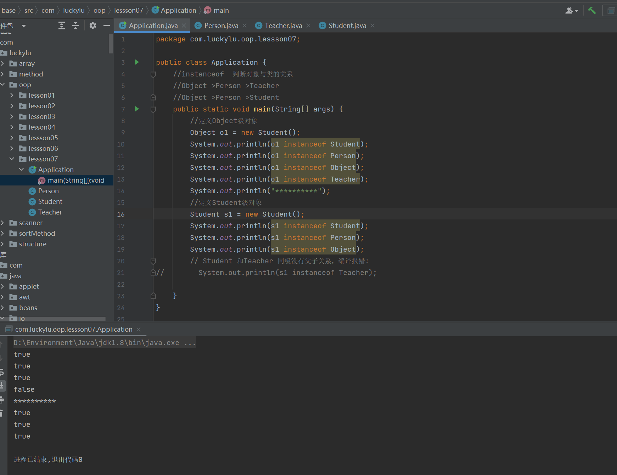
Task: Open the user account icon dropdown
Action: [x=571, y=11]
